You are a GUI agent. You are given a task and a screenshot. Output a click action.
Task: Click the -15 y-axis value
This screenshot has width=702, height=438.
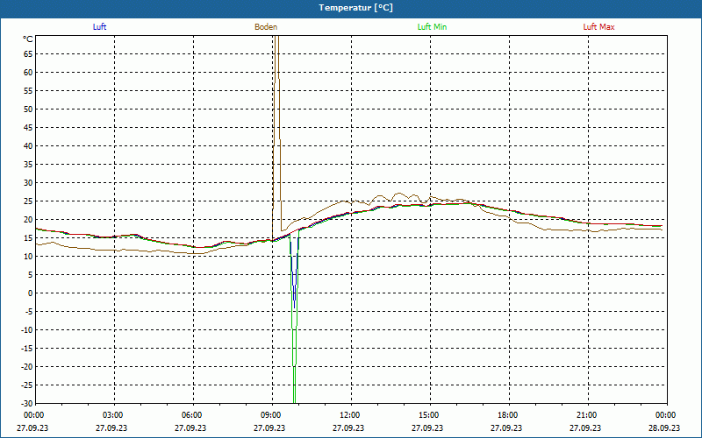click(27, 349)
